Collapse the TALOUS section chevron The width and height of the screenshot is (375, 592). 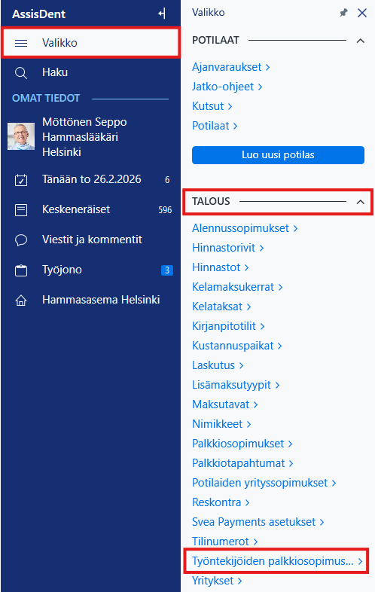click(x=360, y=202)
